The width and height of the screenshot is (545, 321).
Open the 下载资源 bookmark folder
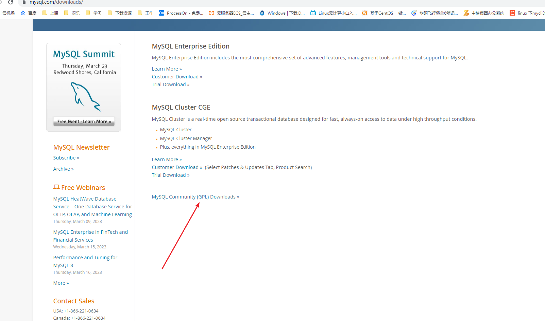(120, 13)
